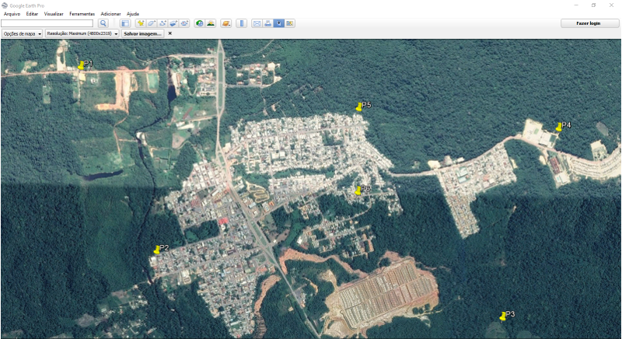Click the print icon in toolbar
The width and height of the screenshot is (622, 339).
click(x=267, y=23)
